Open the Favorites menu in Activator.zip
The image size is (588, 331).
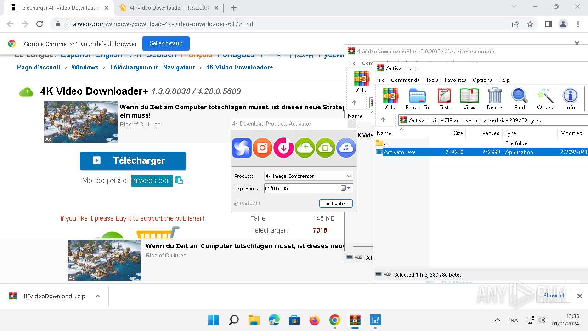click(x=455, y=80)
